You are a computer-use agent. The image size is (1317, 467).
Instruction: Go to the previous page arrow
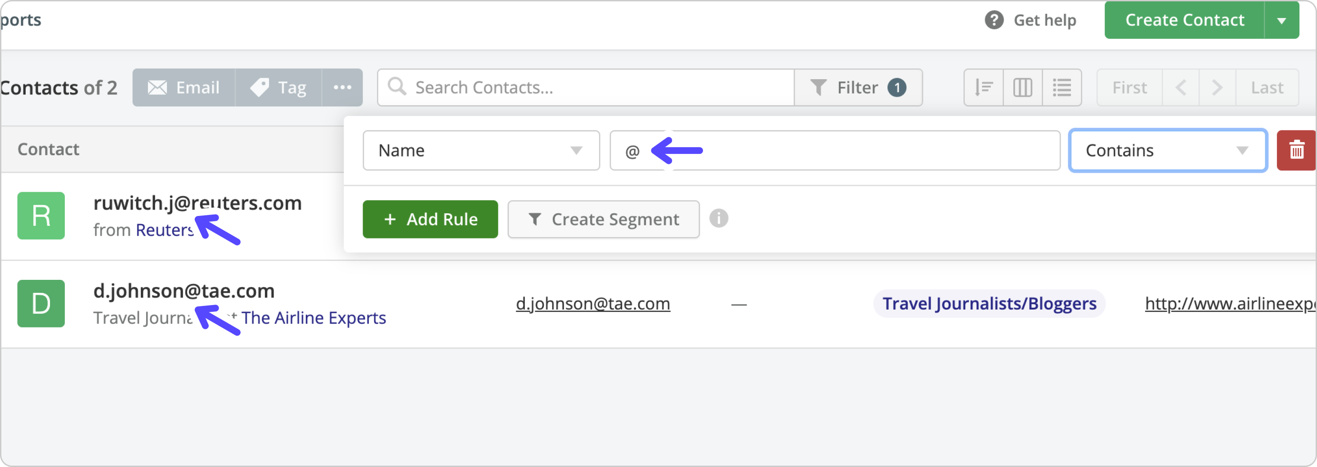[x=1181, y=87]
